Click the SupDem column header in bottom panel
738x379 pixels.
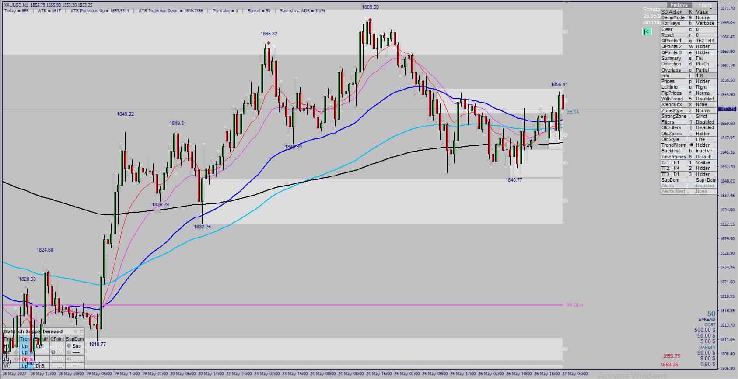click(75, 339)
